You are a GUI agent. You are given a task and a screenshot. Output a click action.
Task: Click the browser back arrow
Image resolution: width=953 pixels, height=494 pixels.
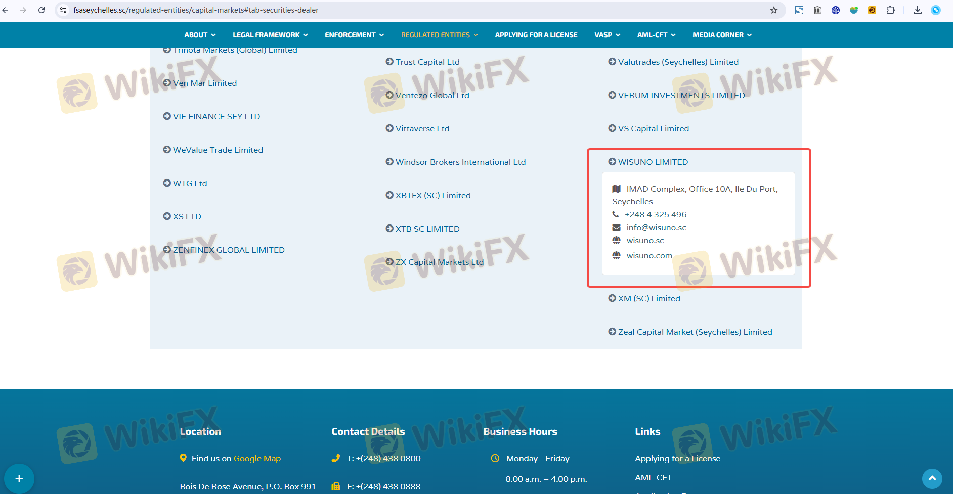(x=6, y=10)
